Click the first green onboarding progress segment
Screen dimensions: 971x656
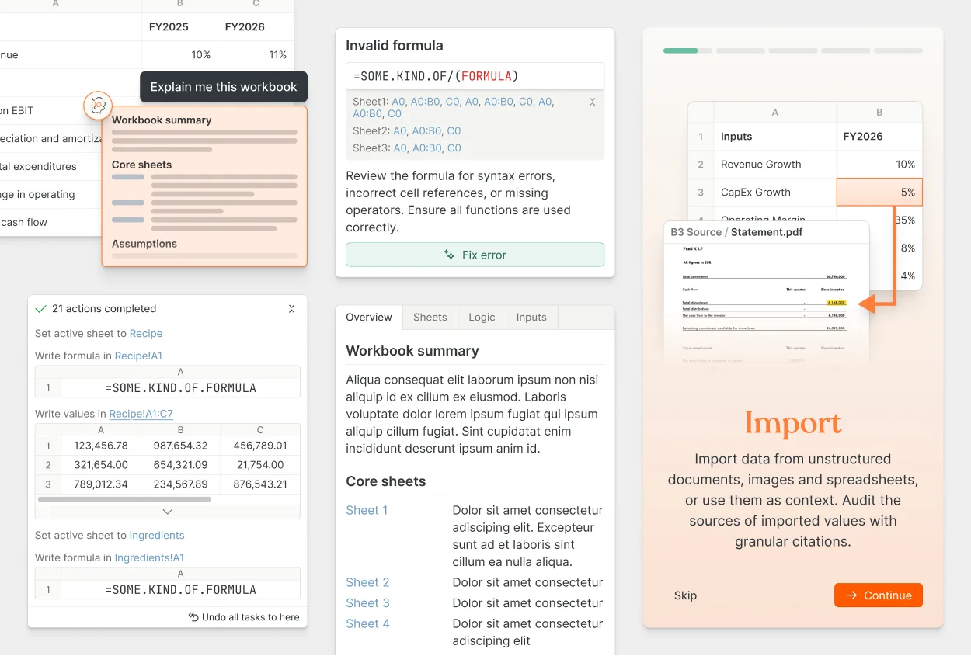[x=687, y=51]
